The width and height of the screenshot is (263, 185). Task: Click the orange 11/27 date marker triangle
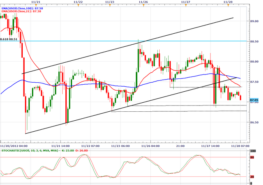[x=186, y=5]
